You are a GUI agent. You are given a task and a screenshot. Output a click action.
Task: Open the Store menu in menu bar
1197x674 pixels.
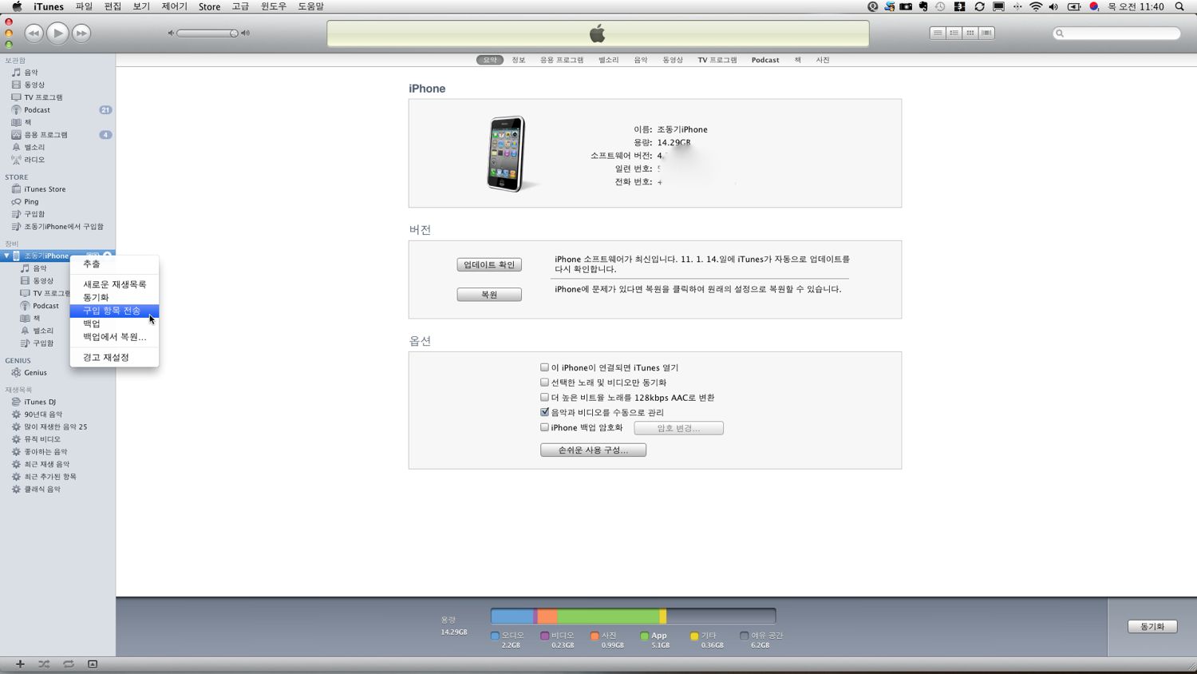pyautogui.click(x=209, y=6)
